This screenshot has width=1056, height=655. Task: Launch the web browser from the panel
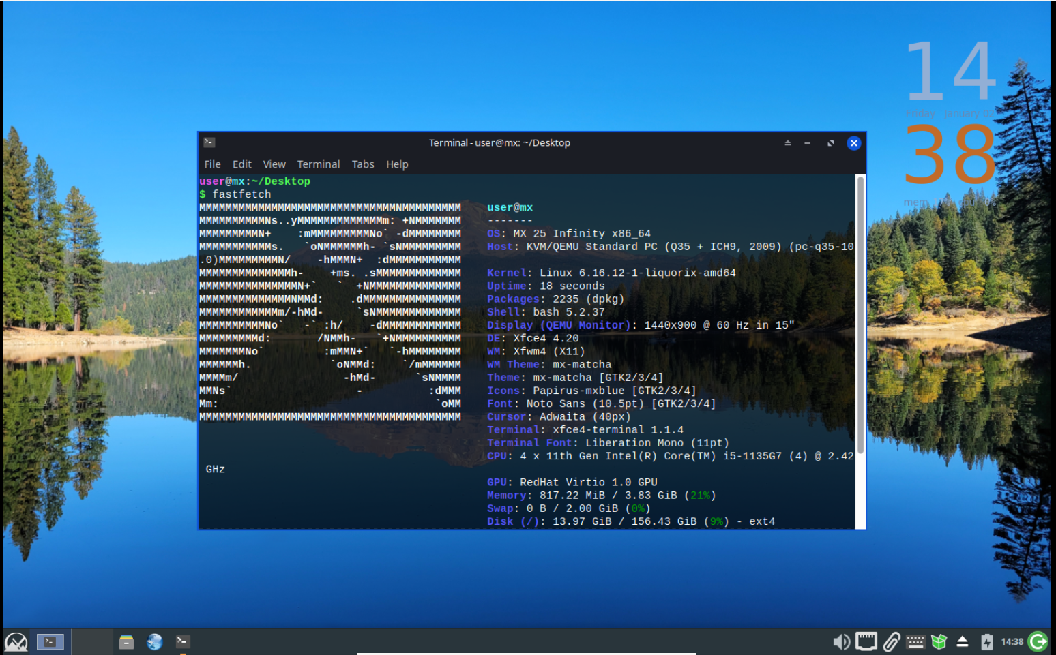coord(155,641)
